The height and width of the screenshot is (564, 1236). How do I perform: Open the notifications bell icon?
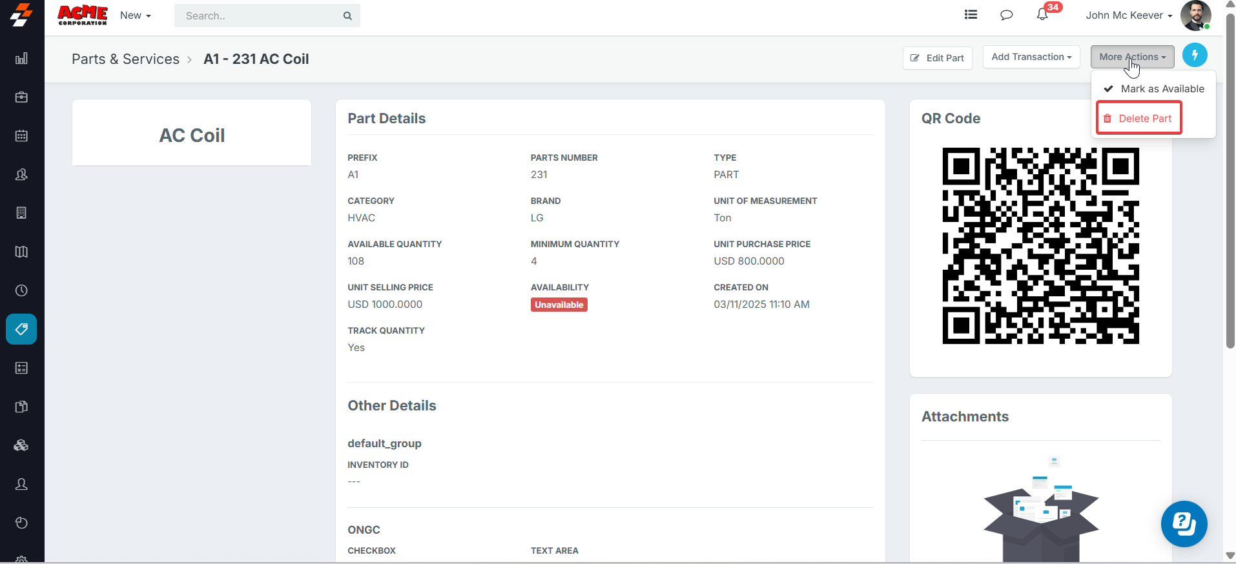click(1042, 15)
